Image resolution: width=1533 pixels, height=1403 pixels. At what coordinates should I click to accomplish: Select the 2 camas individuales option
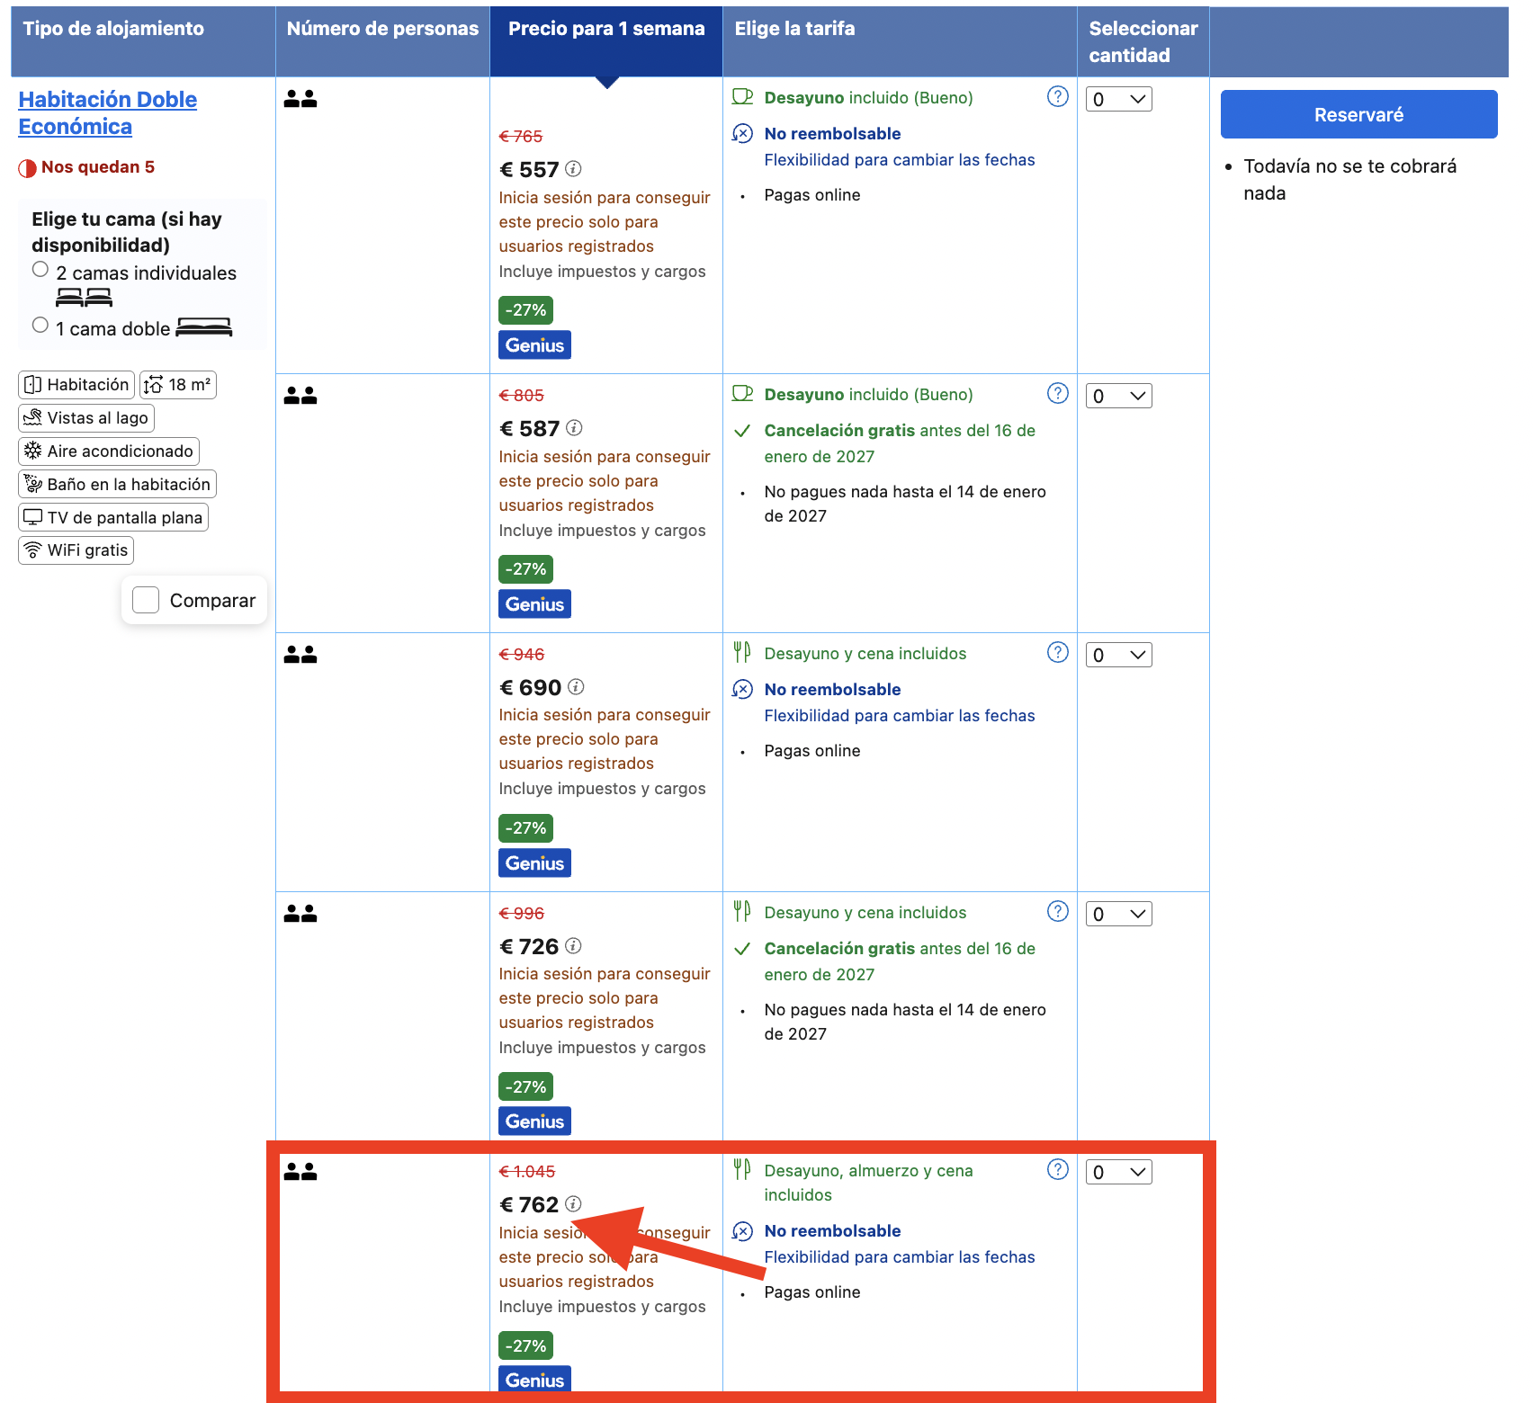click(40, 269)
